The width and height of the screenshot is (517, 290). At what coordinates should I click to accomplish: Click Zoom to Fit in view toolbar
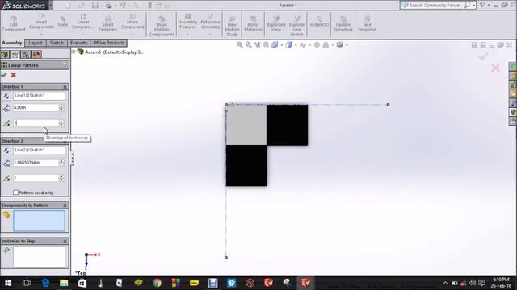(240, 45)
